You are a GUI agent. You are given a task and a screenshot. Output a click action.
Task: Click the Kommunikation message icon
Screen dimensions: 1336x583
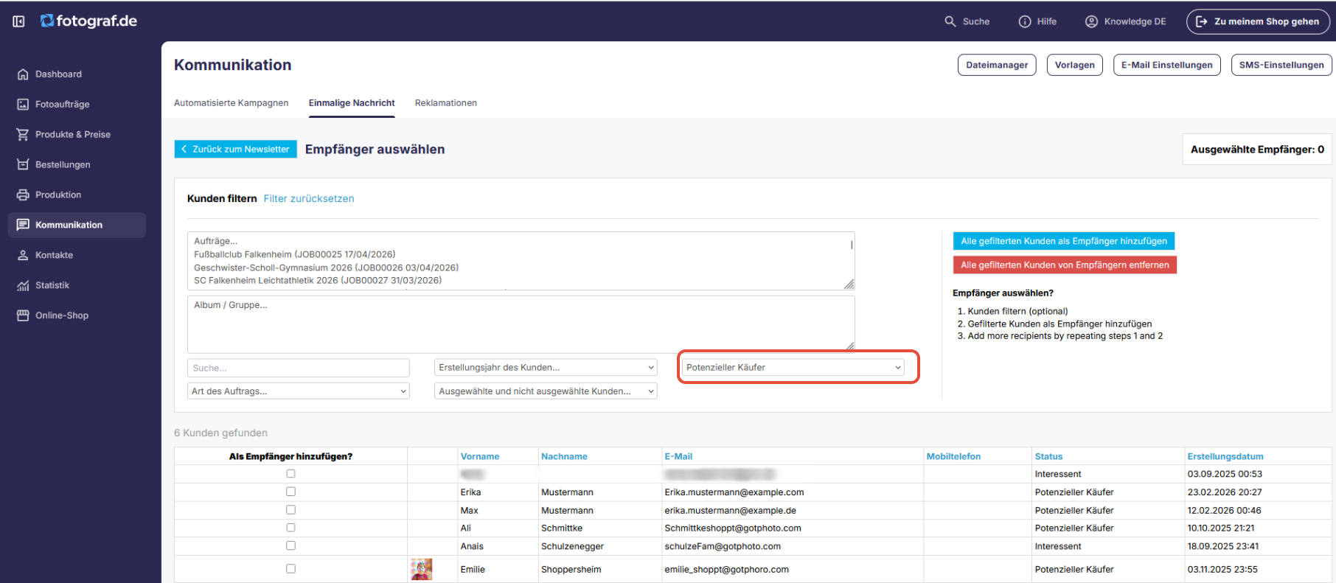(23, 225)
